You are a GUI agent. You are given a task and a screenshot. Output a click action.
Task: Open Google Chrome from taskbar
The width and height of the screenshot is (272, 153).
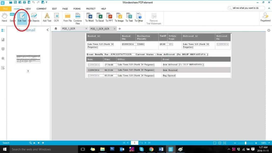pyautogui.click(x=151, y=149)
